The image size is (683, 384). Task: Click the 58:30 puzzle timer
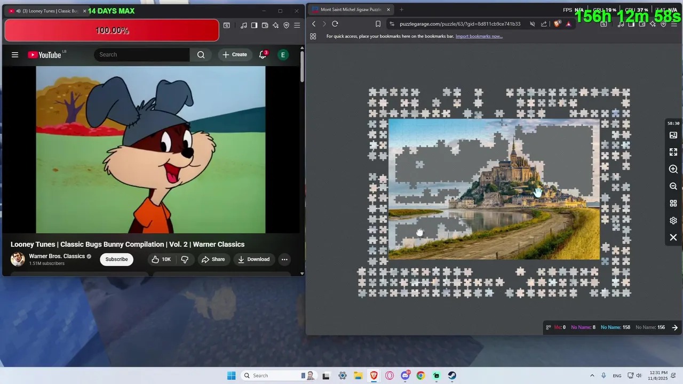pyautogui.click(x=673, y=123)
